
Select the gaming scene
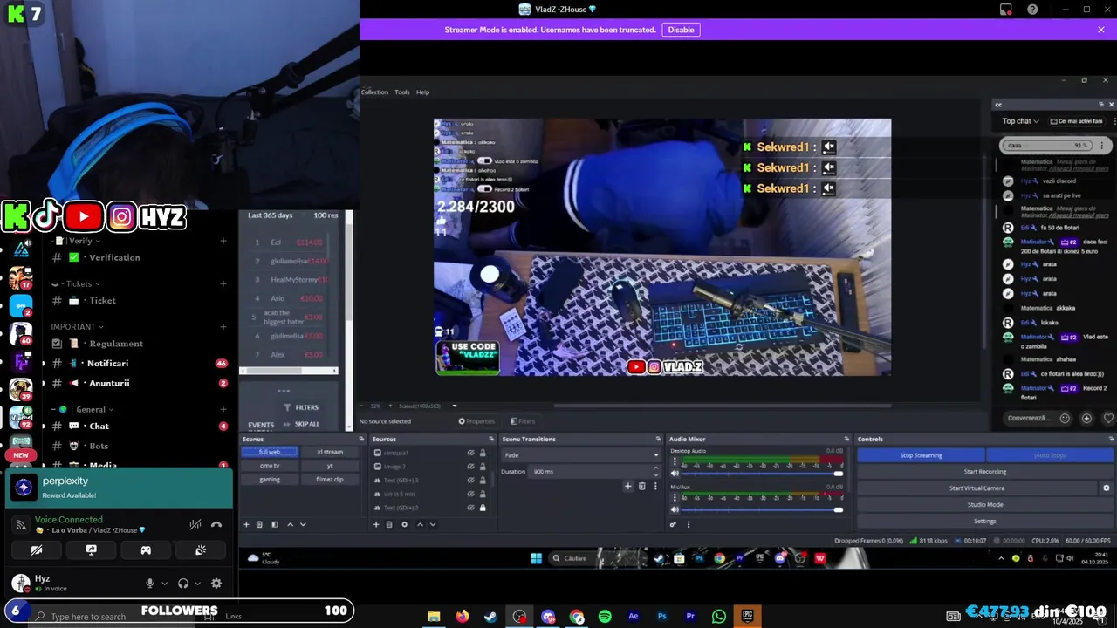coord(270,479)
